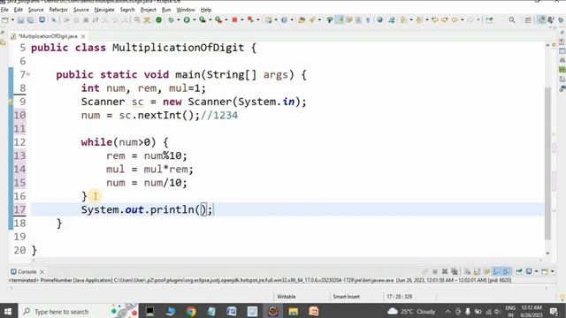Toggle Show Whitespace Characters icon
The width and height of the screenshot is (566, 318).
click(368, 20)
